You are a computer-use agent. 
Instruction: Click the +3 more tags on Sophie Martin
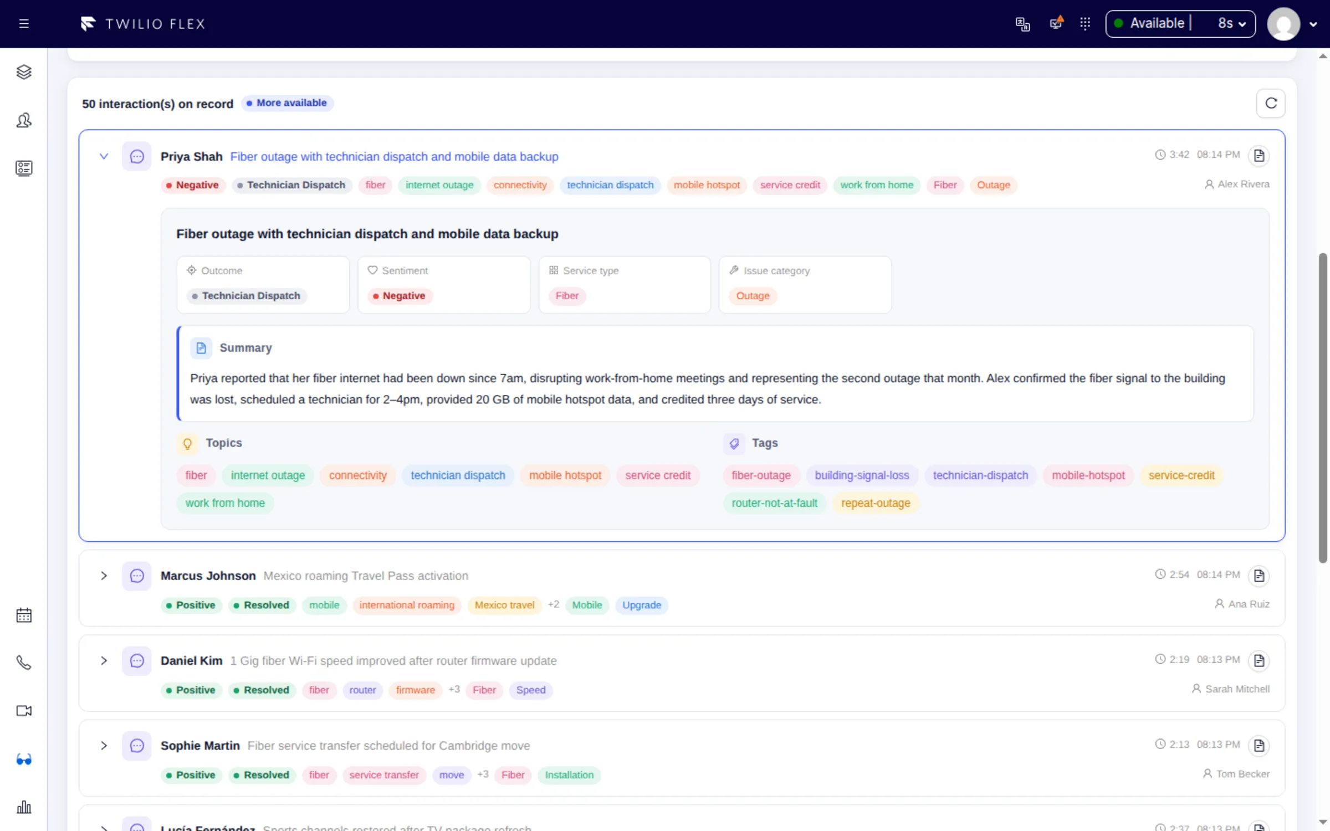point(483,774)
